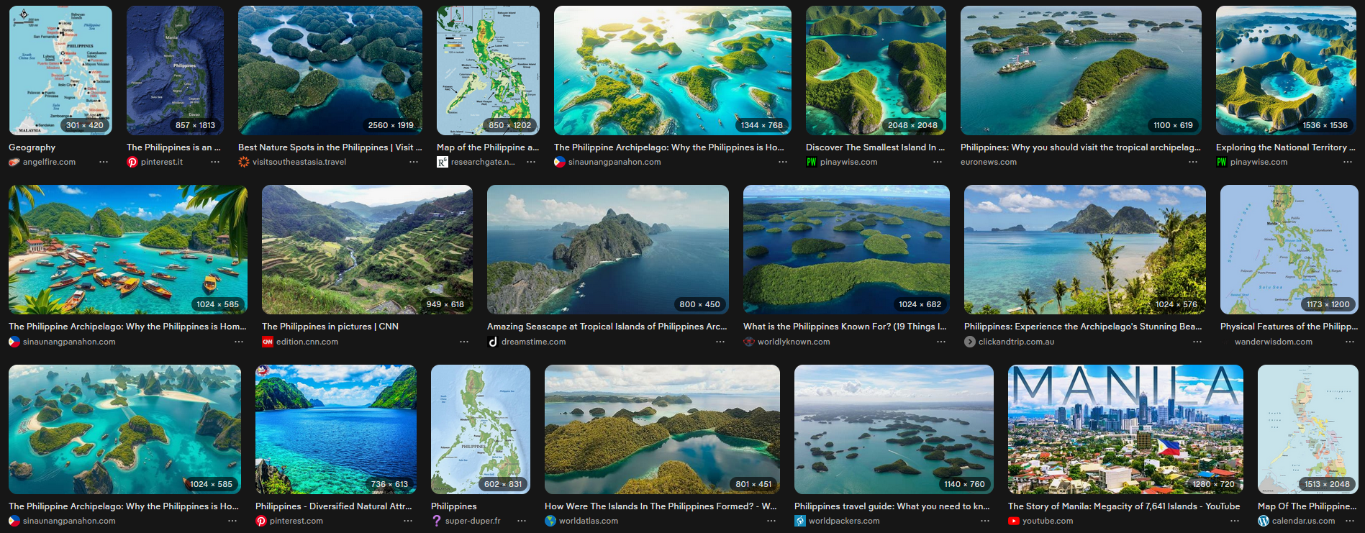Open the 'Map Of The Philippine...' thumbnail
The width and height of the screenshot is (1365, 533).
tap(1307, 429)
